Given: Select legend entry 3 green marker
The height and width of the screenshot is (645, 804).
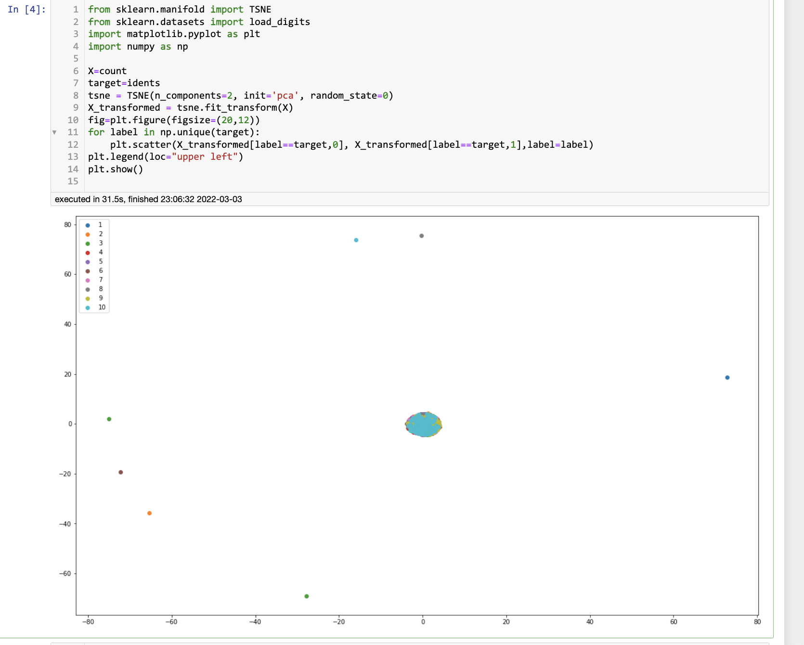Looking at the screenshot, I should click(88, 243).
